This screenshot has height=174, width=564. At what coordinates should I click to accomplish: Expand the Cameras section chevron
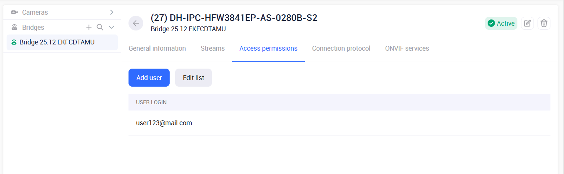[x=112, y=12]
